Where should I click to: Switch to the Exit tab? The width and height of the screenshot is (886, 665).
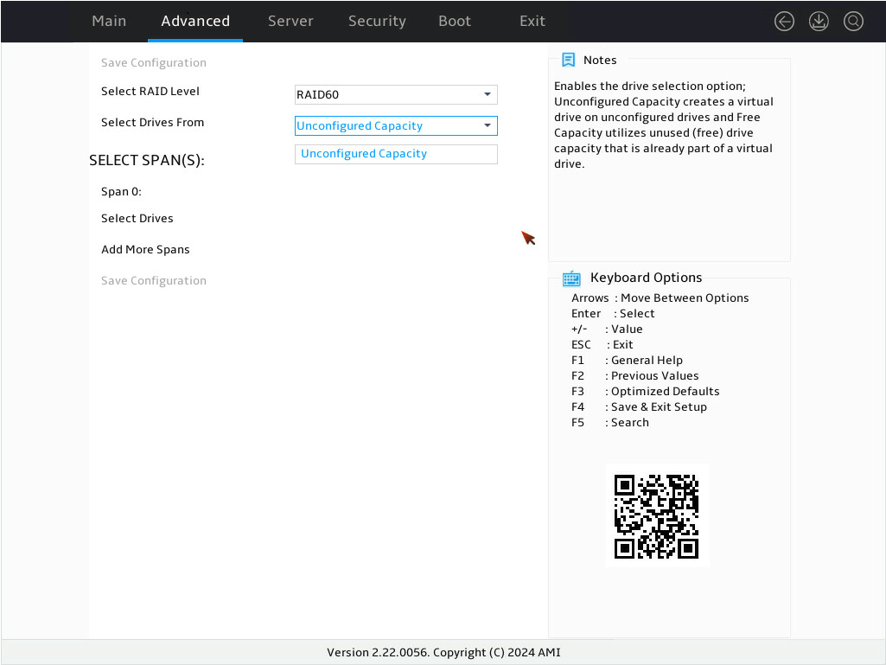[532, 21]
